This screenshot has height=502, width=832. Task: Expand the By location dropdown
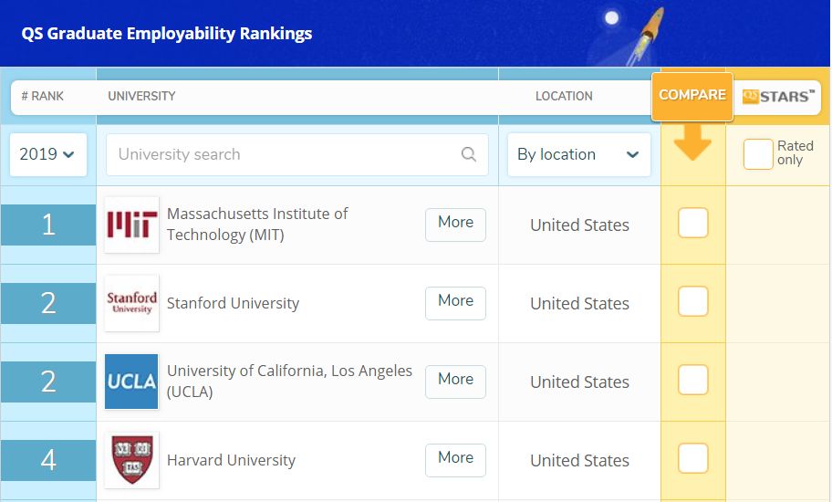[579, 154]
